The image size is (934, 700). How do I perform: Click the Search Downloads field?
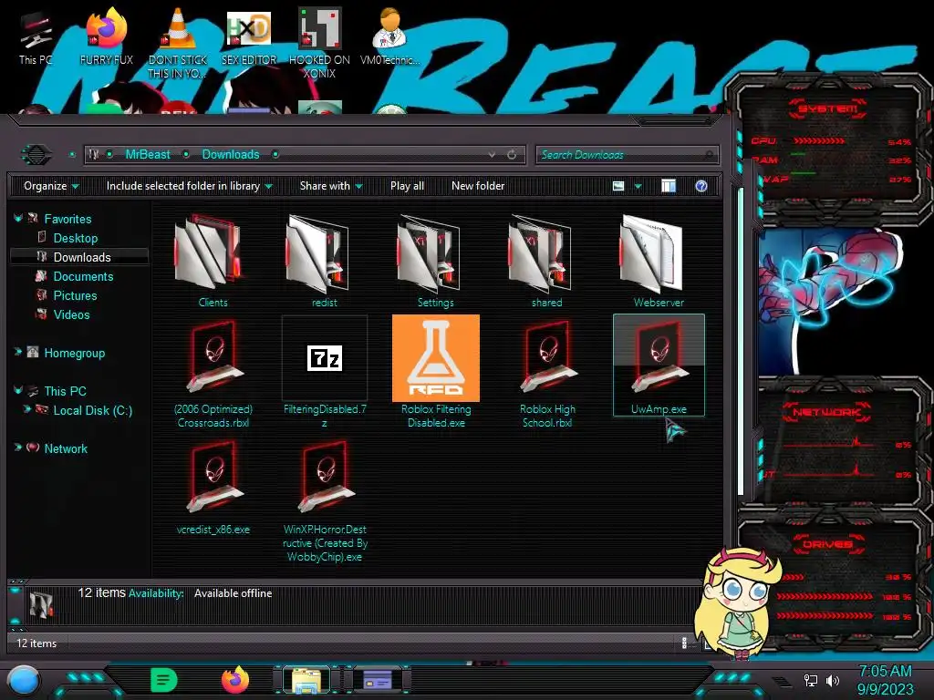click(x=627, y=155)
